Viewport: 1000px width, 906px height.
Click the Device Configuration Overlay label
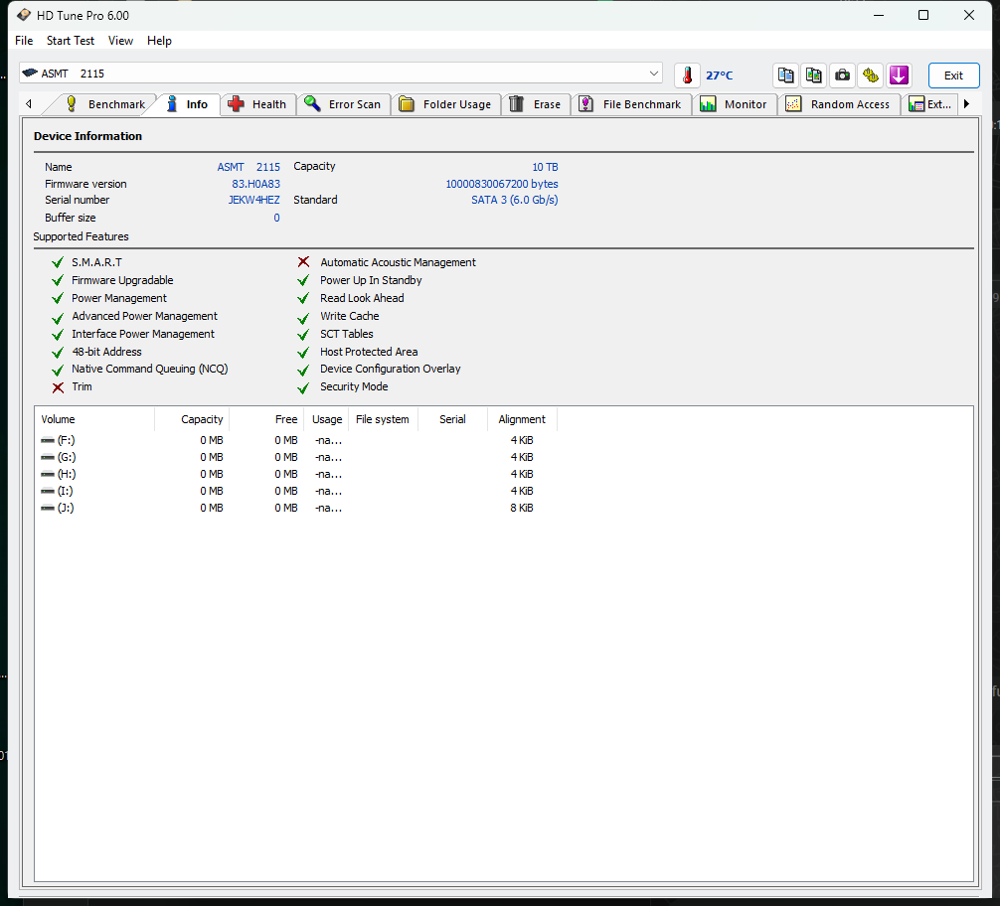pyautogui.click(x=391, y=370)
